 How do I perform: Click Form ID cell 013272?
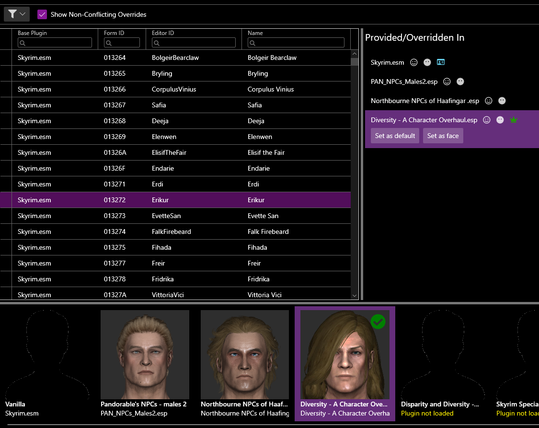115,200
